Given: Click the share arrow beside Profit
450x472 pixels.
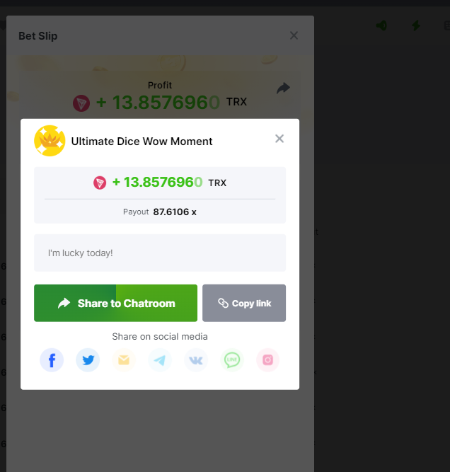Looking at the screenshot, I should tap(283, 88).
